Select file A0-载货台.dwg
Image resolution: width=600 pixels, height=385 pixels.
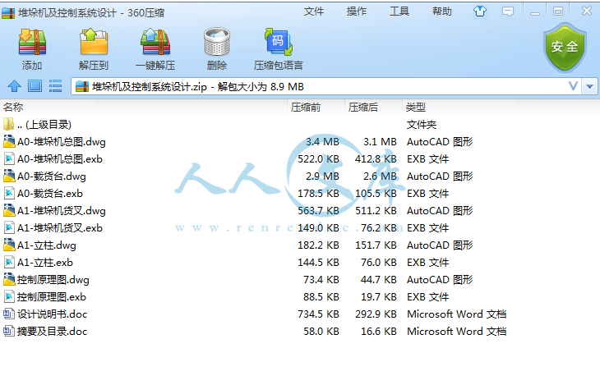tap(300, 176)
